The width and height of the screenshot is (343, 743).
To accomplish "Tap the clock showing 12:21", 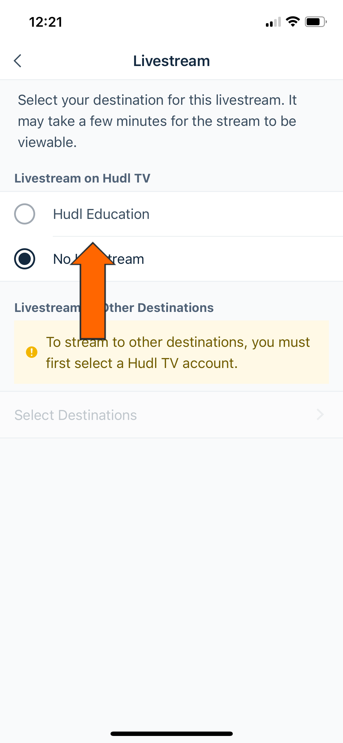I will coord(46,22).
